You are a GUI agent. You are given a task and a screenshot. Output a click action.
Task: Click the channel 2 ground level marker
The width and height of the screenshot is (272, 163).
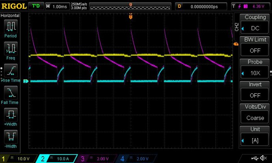point(26,81)
